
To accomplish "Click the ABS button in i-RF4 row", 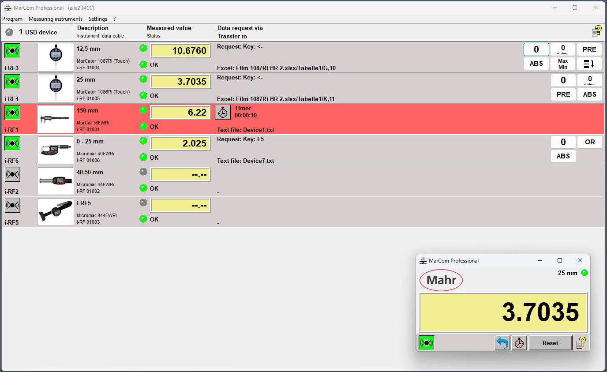I will point(590,94).
